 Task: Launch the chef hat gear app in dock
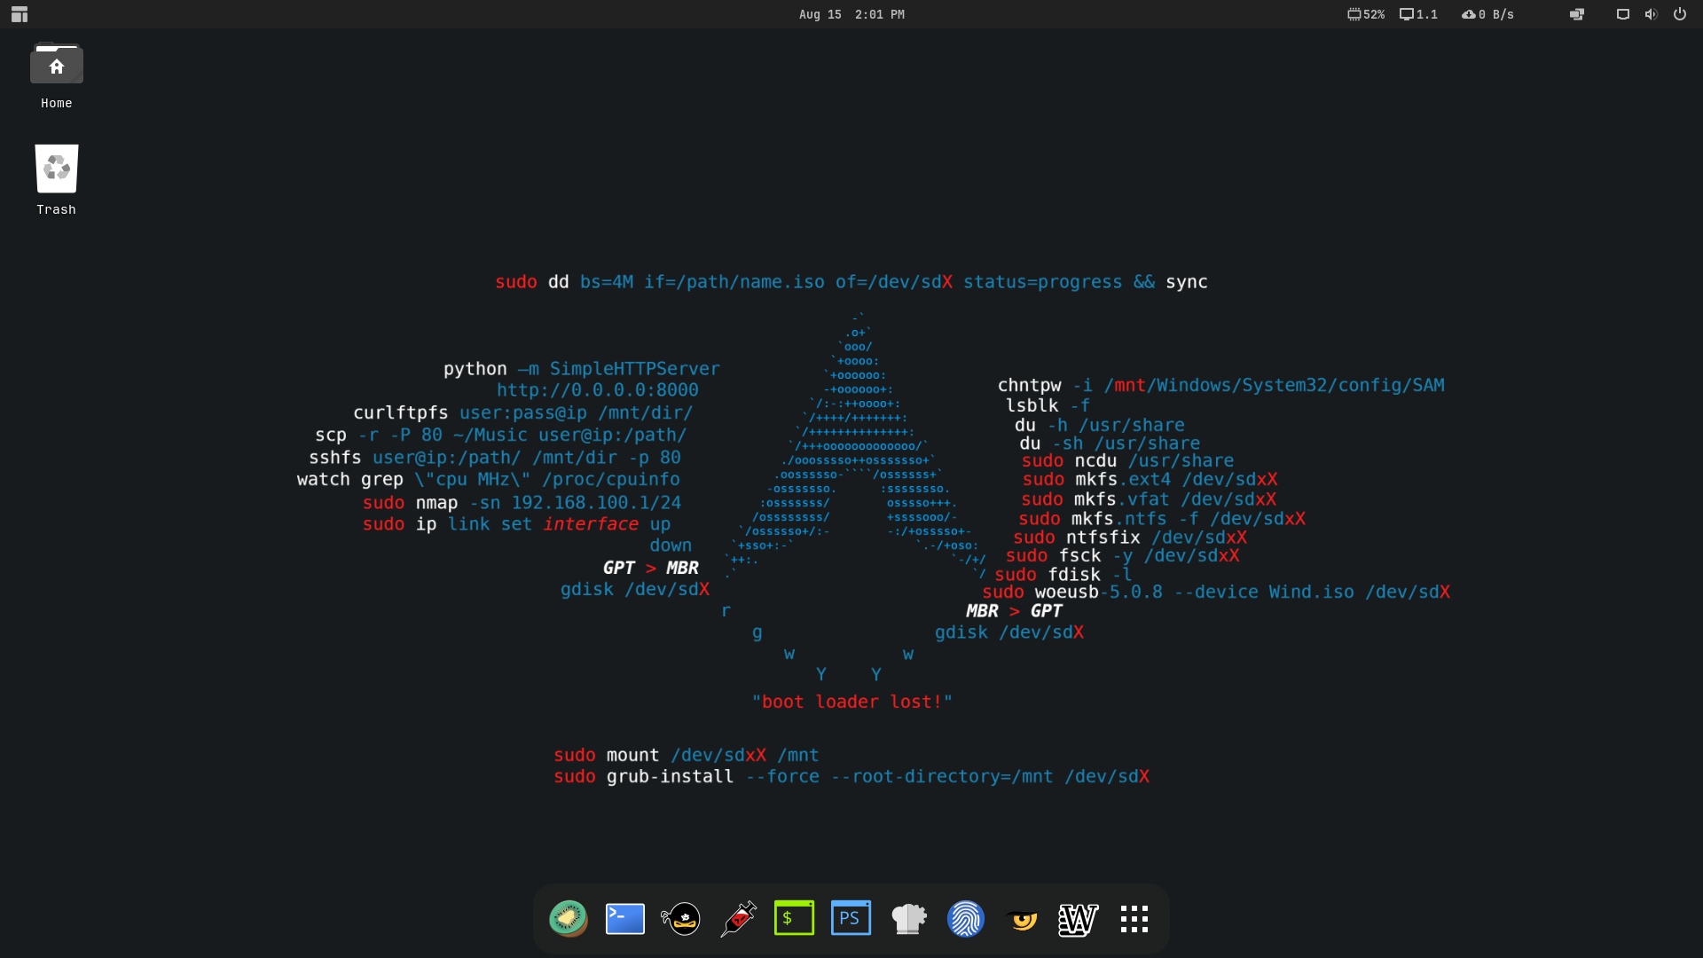point(908,919)
